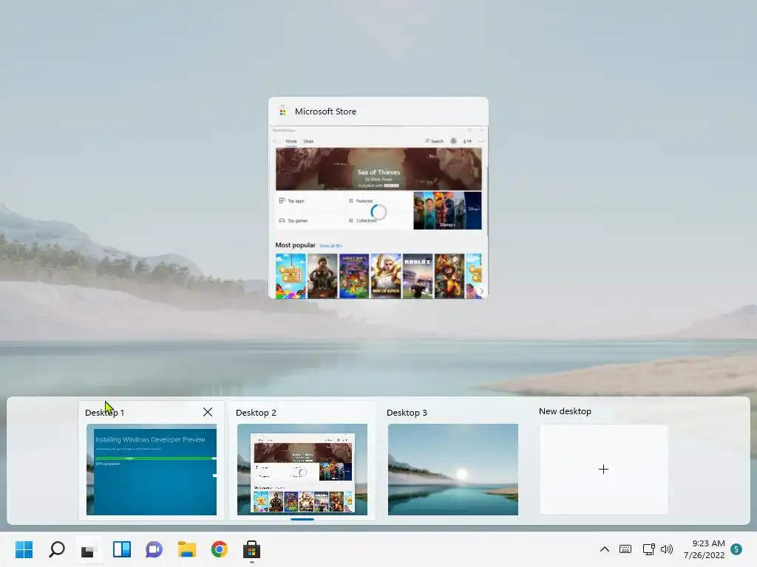Open the Roblox game tile
Image resolution: width=757 pixels, height=567 pixels.
(x=418, y=276)
